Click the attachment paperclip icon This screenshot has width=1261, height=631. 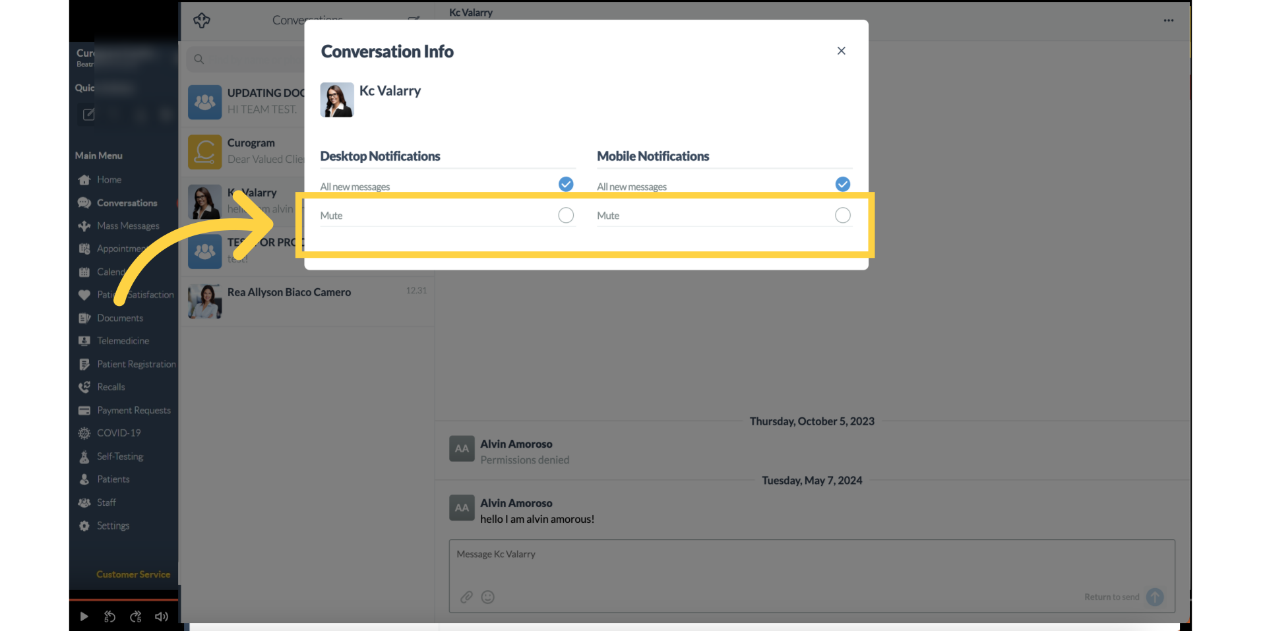coord(467,597)
